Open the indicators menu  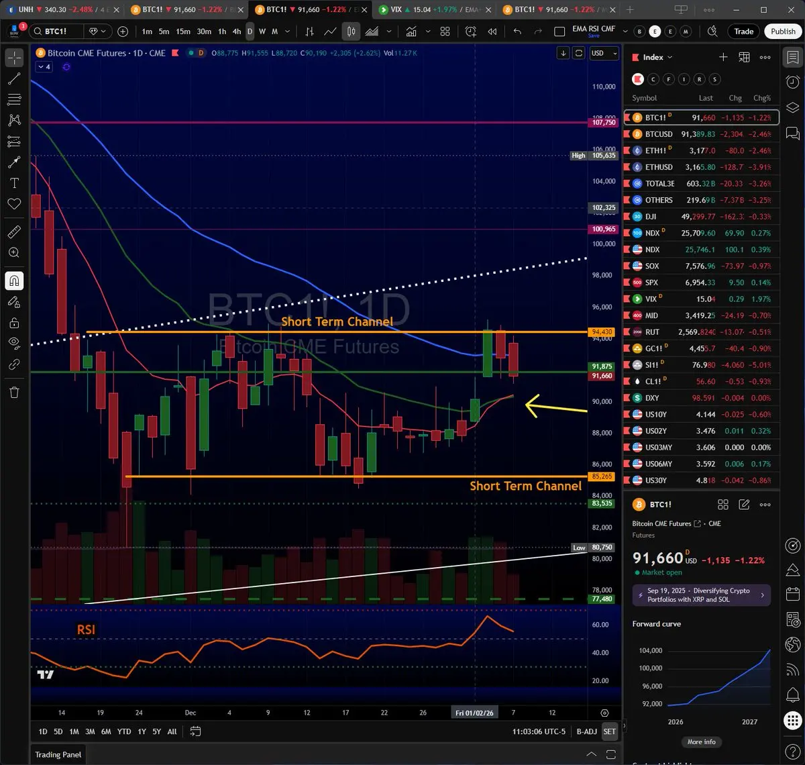point(412,32)
